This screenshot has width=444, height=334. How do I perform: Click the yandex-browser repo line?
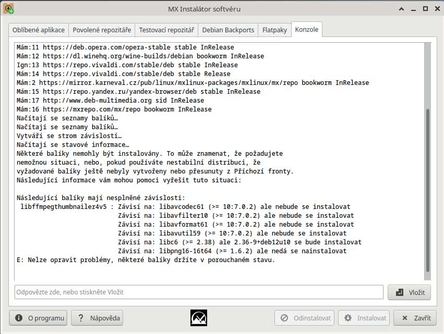(x=138, y=91)
